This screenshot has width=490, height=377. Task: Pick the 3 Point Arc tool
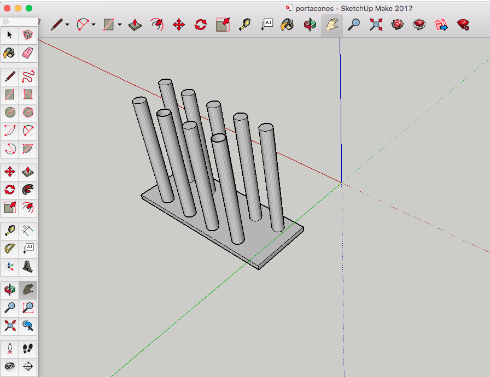10,149
